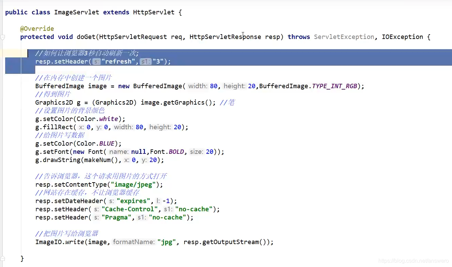Screen dimensions: 452x267
Task: Click the @Override annotation
Action: (37, 29)
